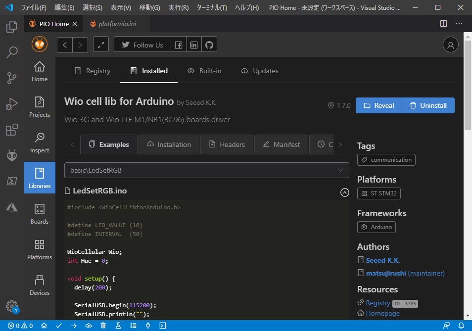Open the examples dropdown basic\LedSetRGB
Viewport: 472px width, 331px height.
click(x=206, y=170)
